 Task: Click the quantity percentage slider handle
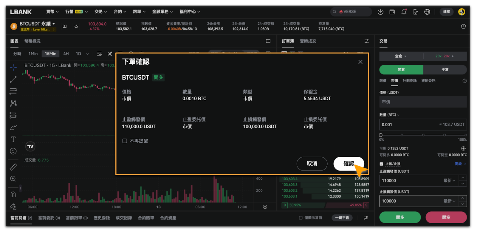point(381,135)
